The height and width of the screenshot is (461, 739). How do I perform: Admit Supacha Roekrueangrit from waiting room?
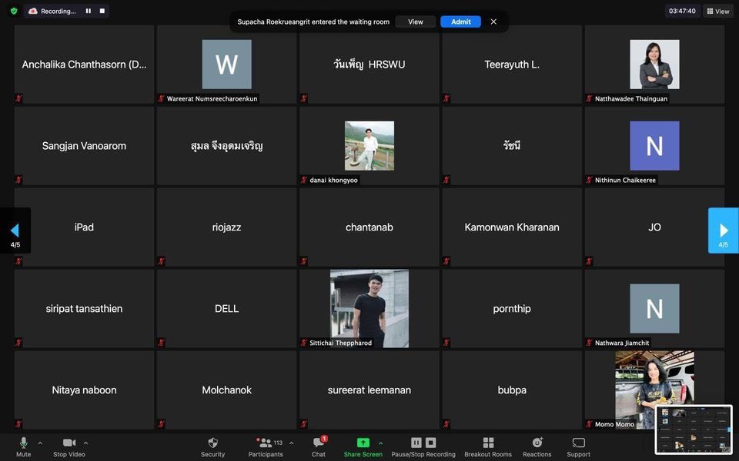pyautogui.click(x=460, y=22)
